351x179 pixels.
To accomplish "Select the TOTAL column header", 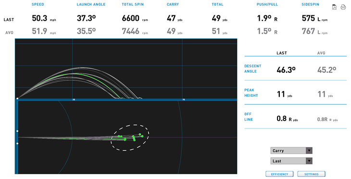I will (217, 4).
